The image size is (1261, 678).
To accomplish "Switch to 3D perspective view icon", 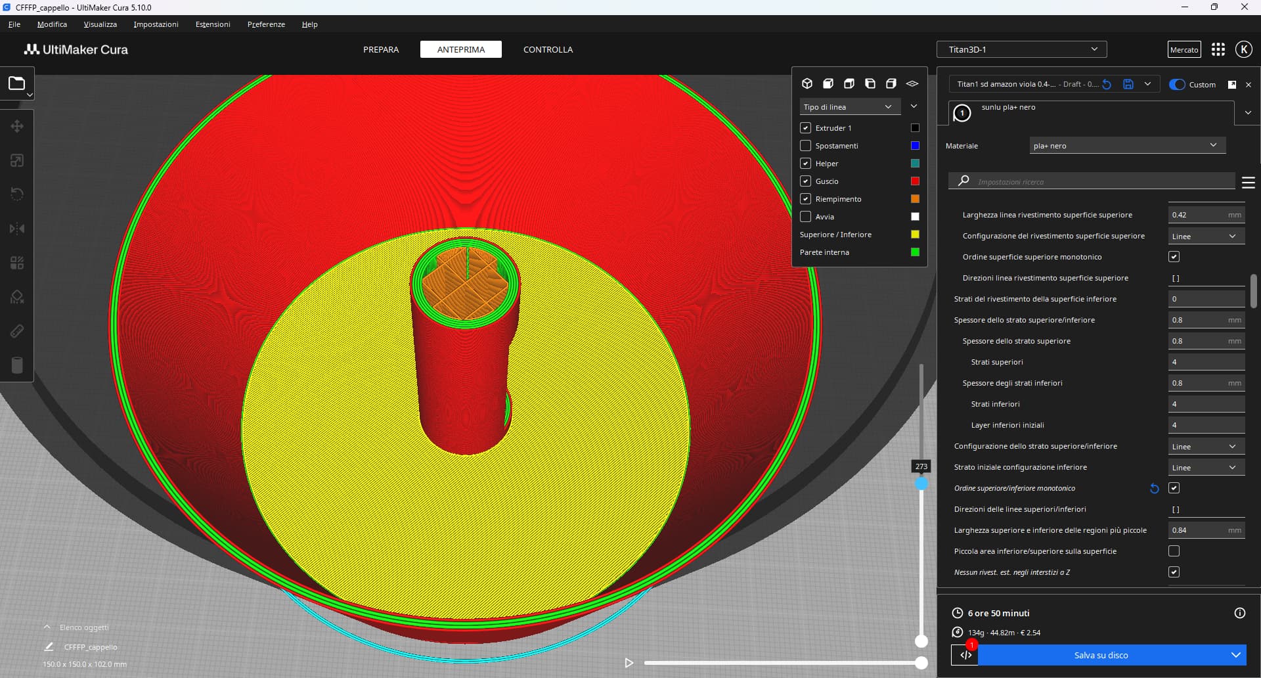I will (807, 83).
